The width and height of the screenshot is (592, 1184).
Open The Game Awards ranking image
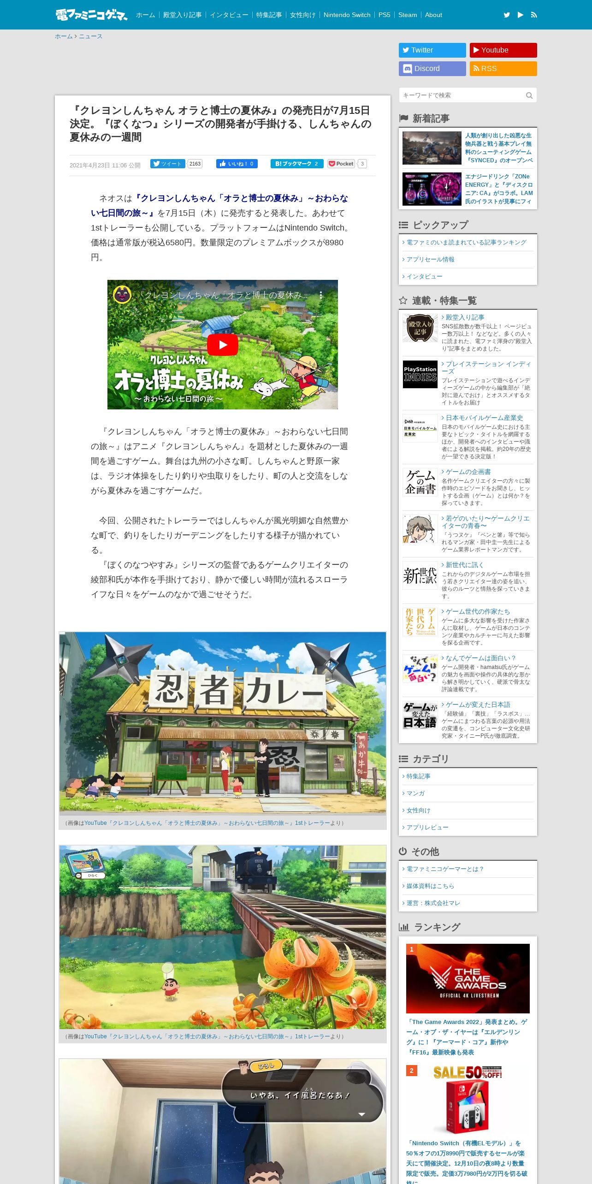pos(468,978)
